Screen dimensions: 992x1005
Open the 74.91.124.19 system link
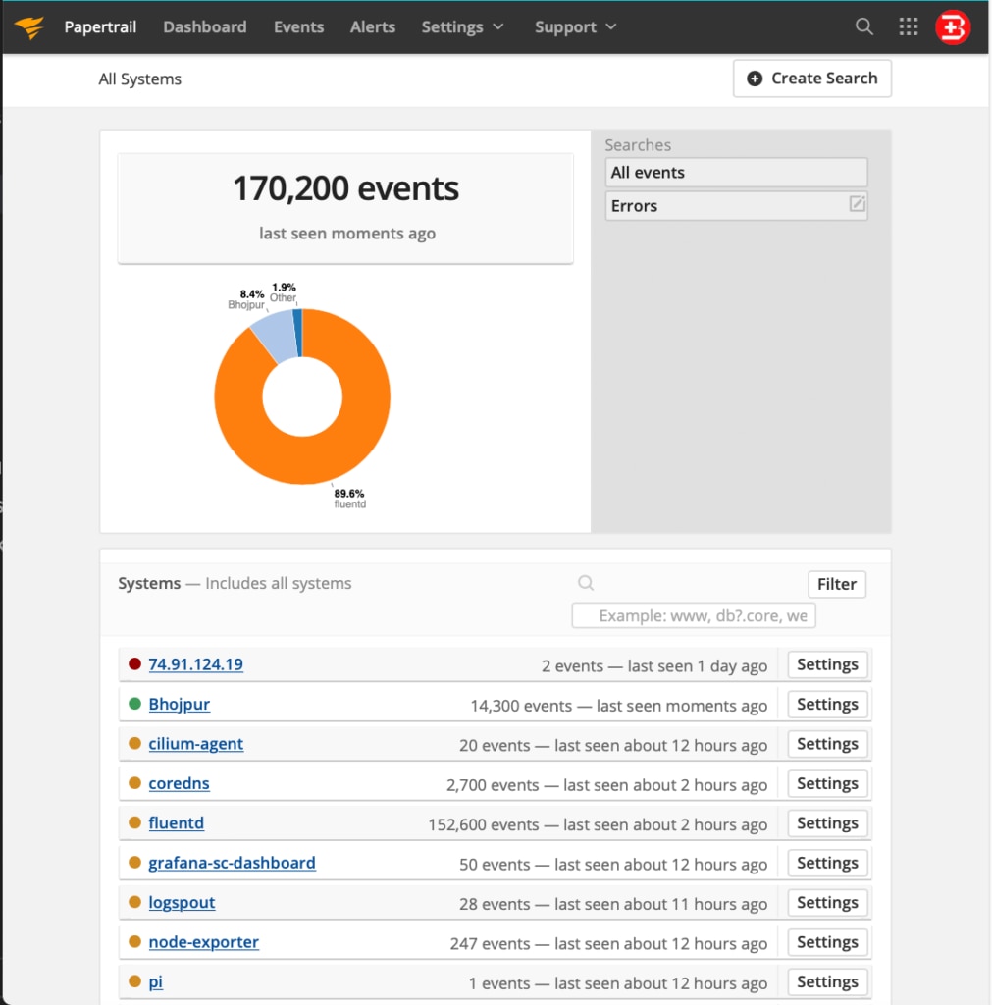tap(195, 664)
